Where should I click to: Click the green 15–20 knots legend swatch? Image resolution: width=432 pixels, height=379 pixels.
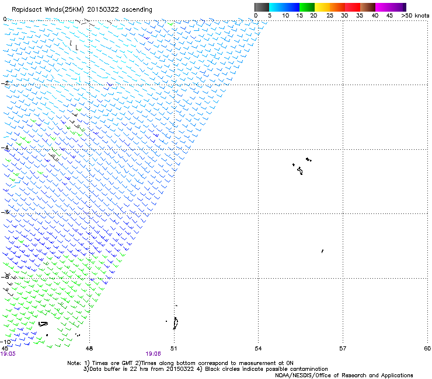tap(307, 7)
